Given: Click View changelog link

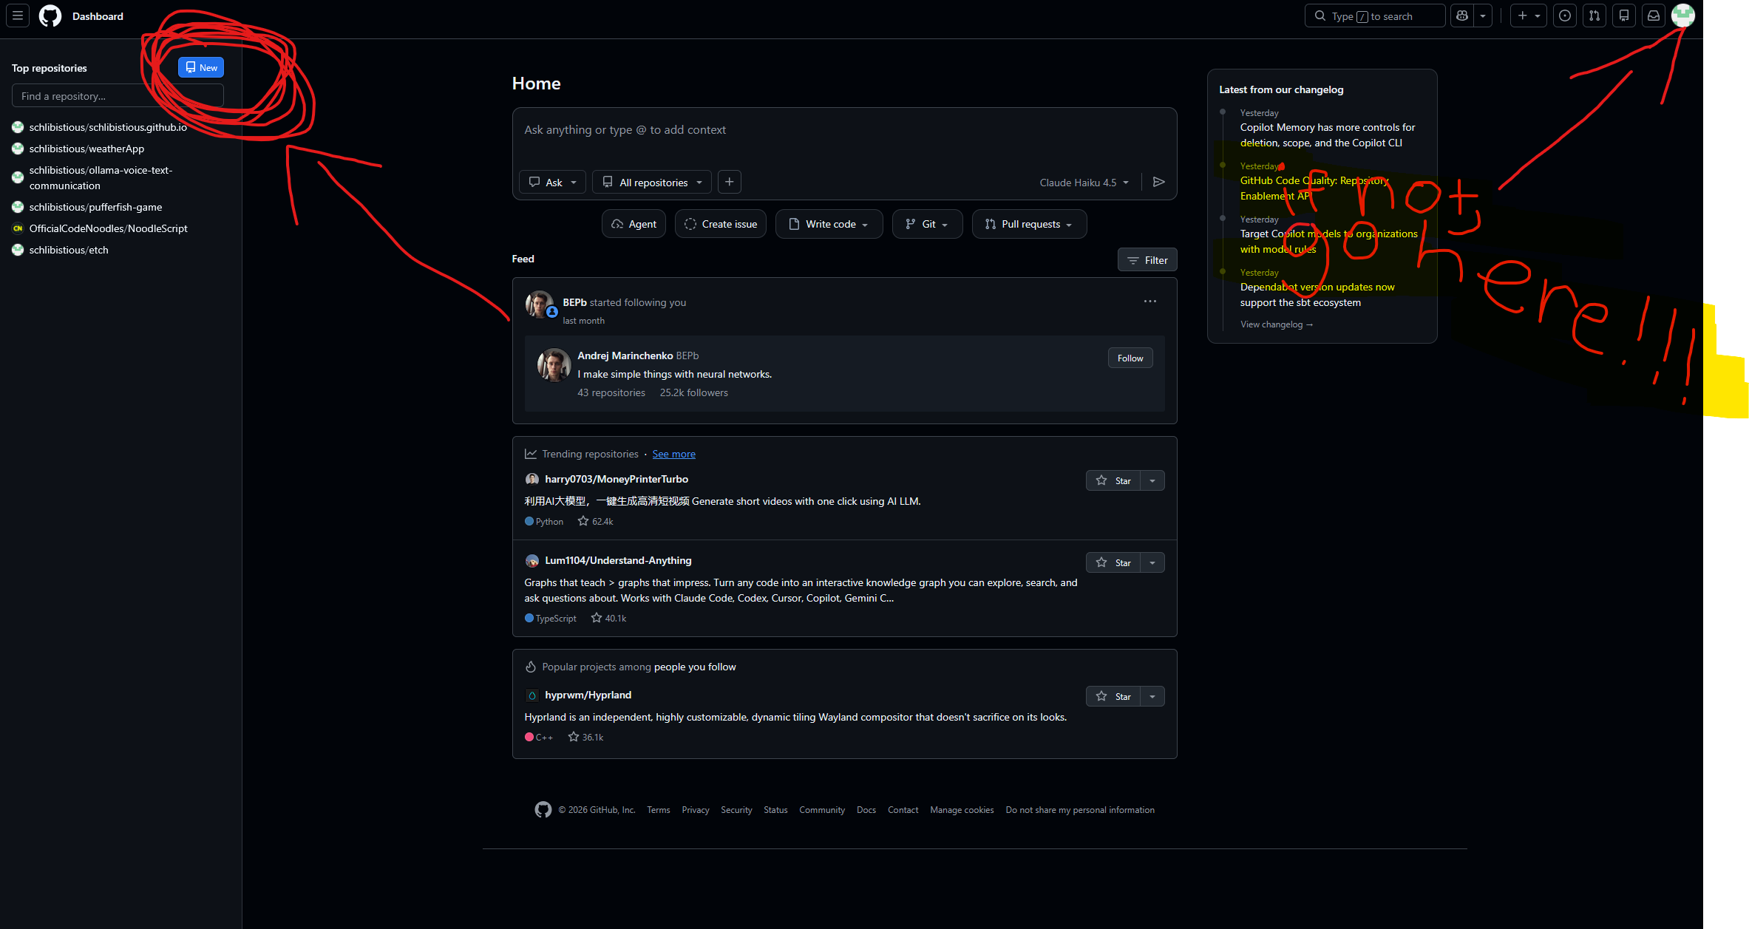Looking at the screenshot, I should click(1276, 324).
